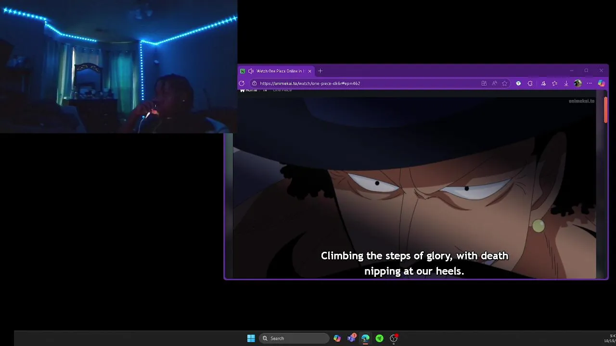Open the One Piece breadcrumb link

(x=282, y=90)
